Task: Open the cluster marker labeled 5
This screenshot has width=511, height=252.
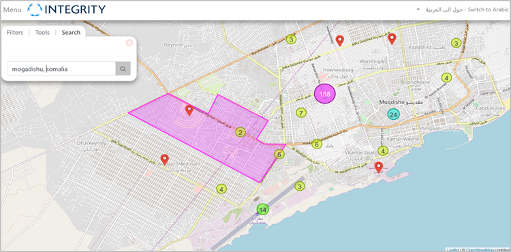Action: (279, 154)
